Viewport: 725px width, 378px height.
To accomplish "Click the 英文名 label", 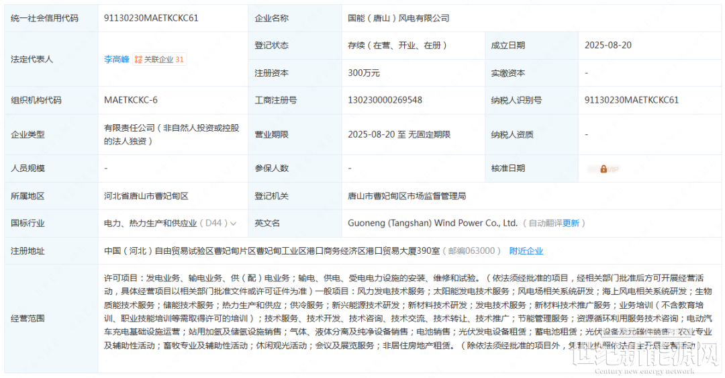I will click(x=267, y=224).
